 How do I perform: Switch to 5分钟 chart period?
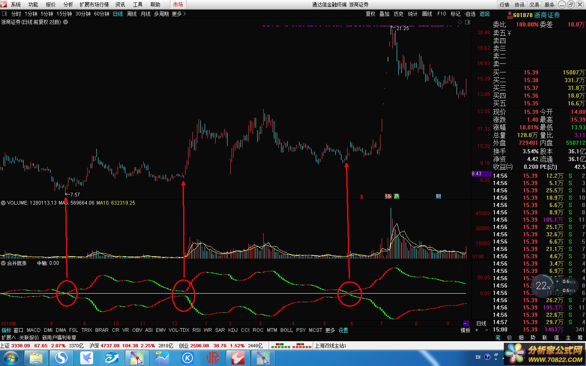click(x=47, y=14)
